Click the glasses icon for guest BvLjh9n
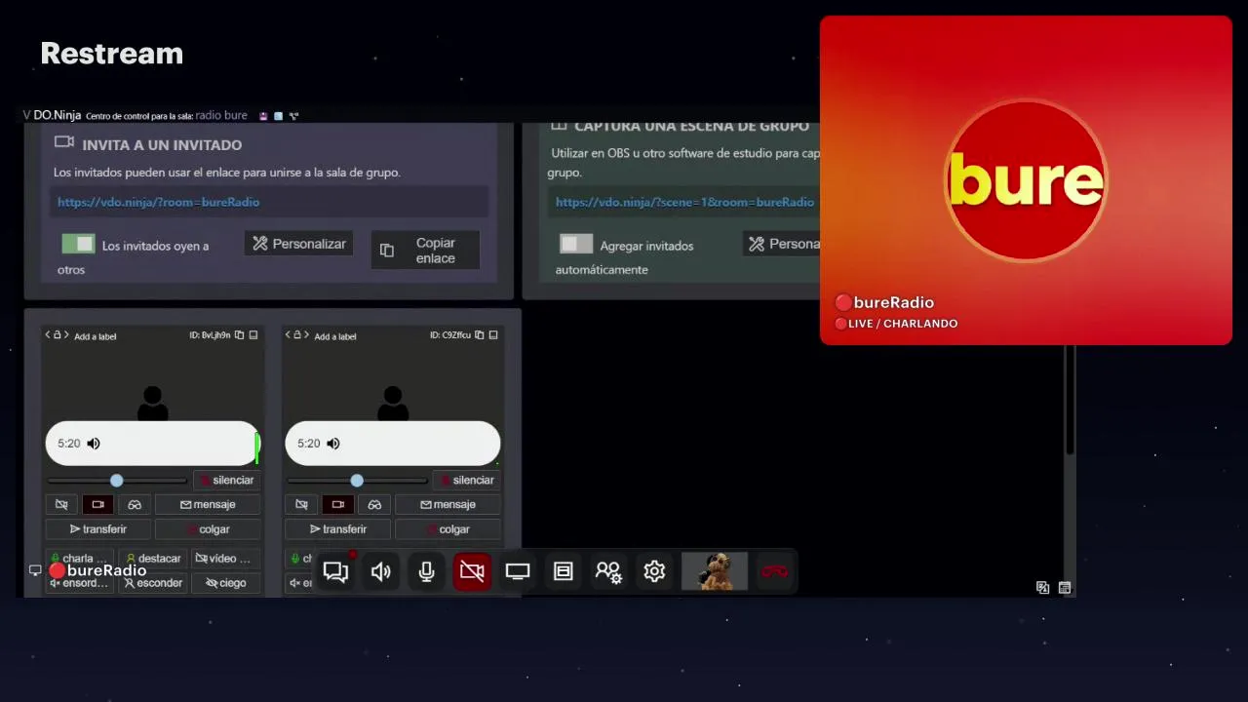Viewport: 1248px width, 702px height. pos(135,504)
